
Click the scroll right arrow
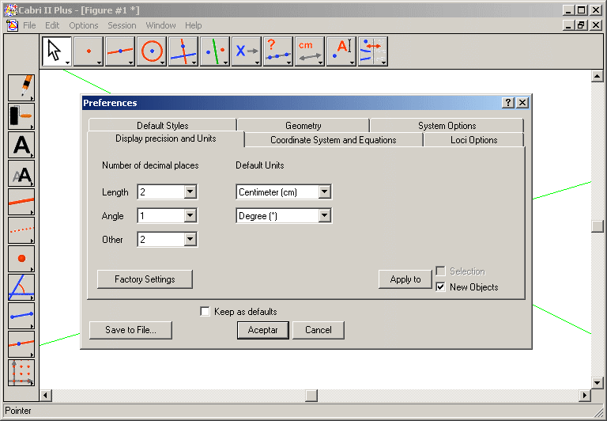[x=584, y=396]
